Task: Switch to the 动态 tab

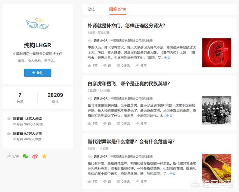Action: (x=91, y=9)
